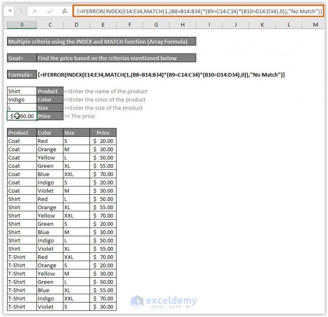
Task: Select the 'XL' size cell of Coat Green
Action: 76,166
